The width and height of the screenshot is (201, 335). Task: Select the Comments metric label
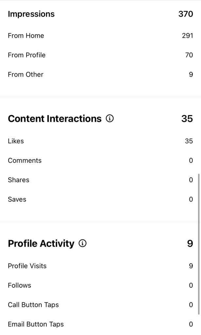tap(25, 161)
